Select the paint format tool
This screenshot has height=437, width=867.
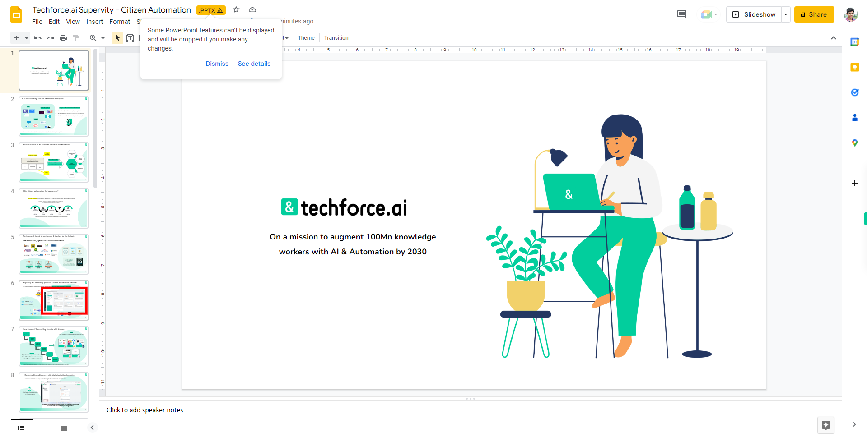76,38
